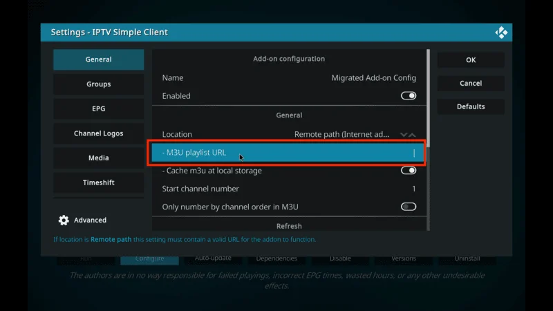Click the 'Refresh' section header
This screenshot has height=311, width=553.
pos(289,226)
